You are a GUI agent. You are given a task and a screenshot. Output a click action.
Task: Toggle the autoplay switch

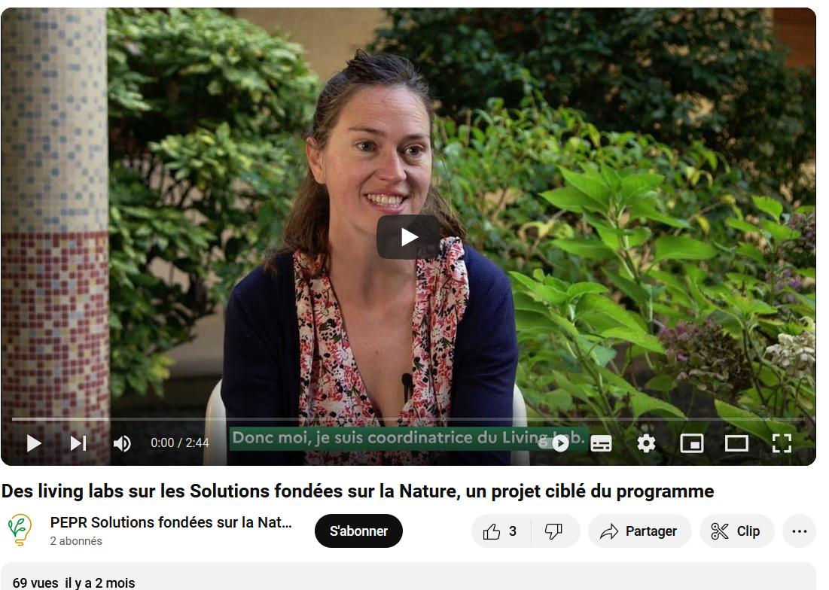554,443
